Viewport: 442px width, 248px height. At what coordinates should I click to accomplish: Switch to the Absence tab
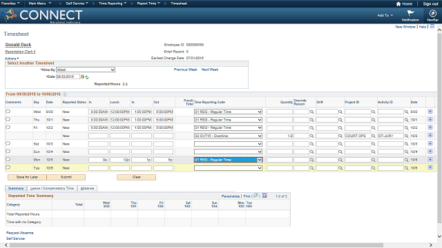88,188
